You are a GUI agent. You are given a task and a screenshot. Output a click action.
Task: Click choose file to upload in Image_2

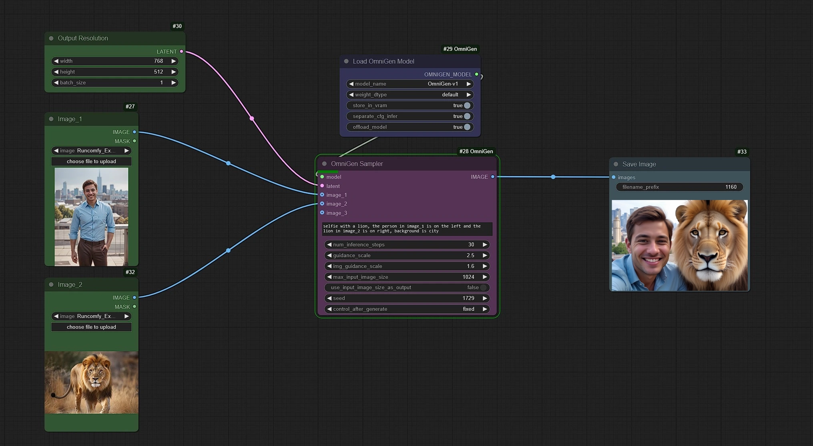click(x=91, y=327)
